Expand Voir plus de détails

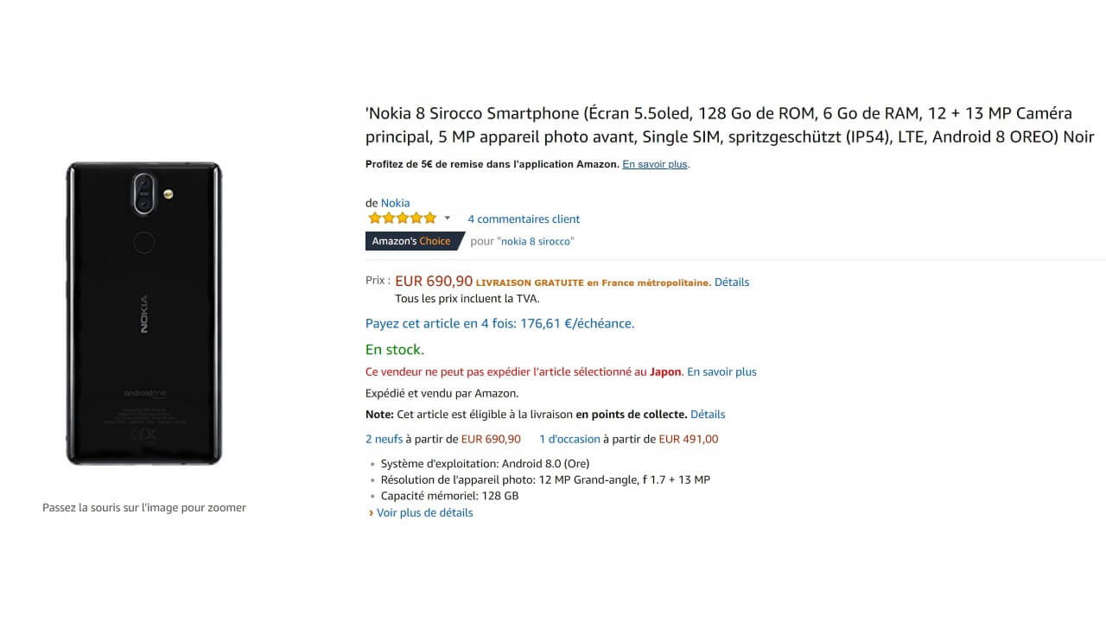point(424,513)
